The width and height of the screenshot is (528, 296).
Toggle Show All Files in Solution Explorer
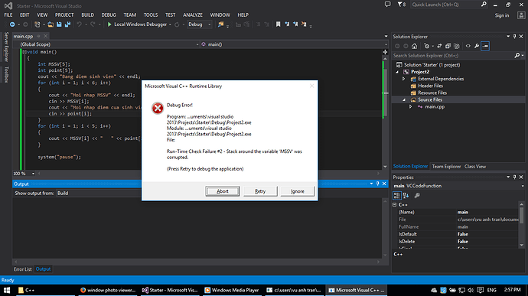click(x=457, y=46)
